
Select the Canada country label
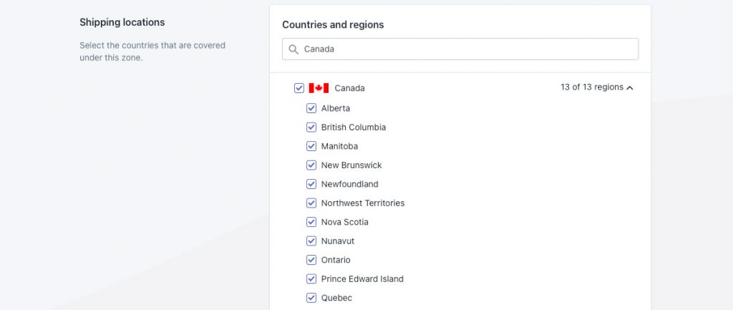(349, 88)
